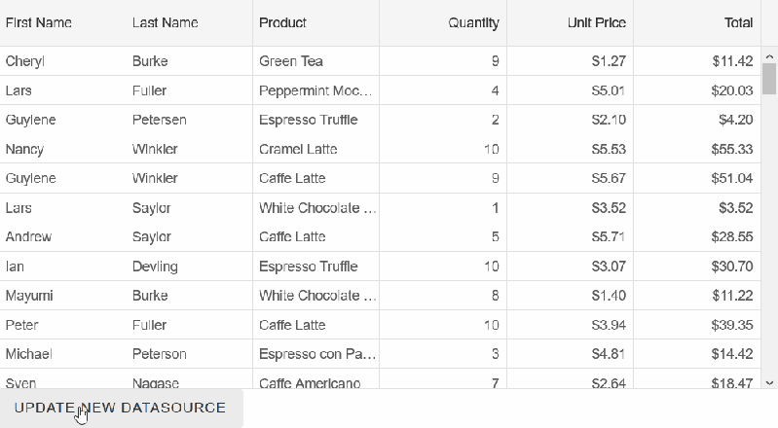
Task: Sort by the First Name column header
Action: tap(39, 22)
